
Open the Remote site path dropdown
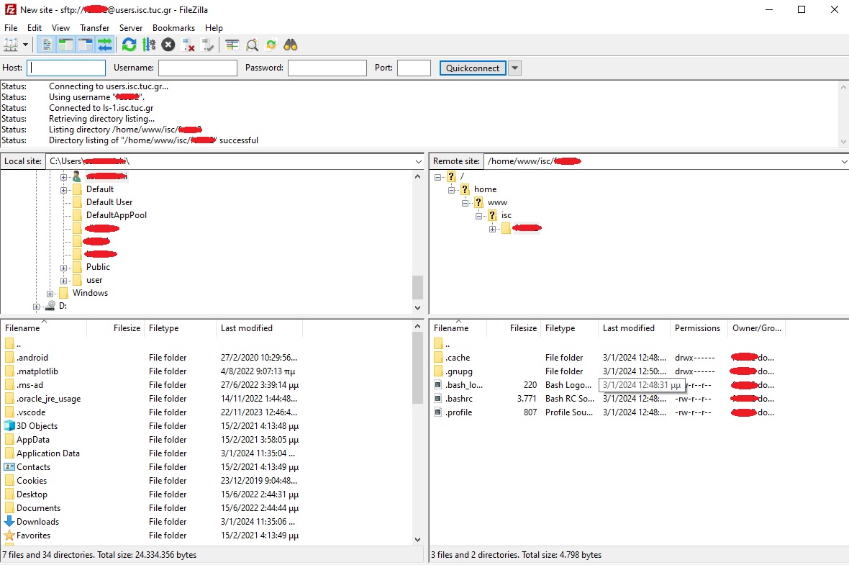[x=843, y=162]
